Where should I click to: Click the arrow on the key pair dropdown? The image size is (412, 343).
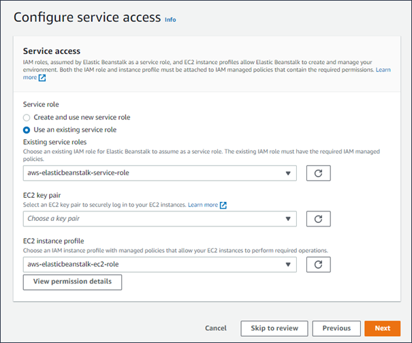[x=288, y=219]
